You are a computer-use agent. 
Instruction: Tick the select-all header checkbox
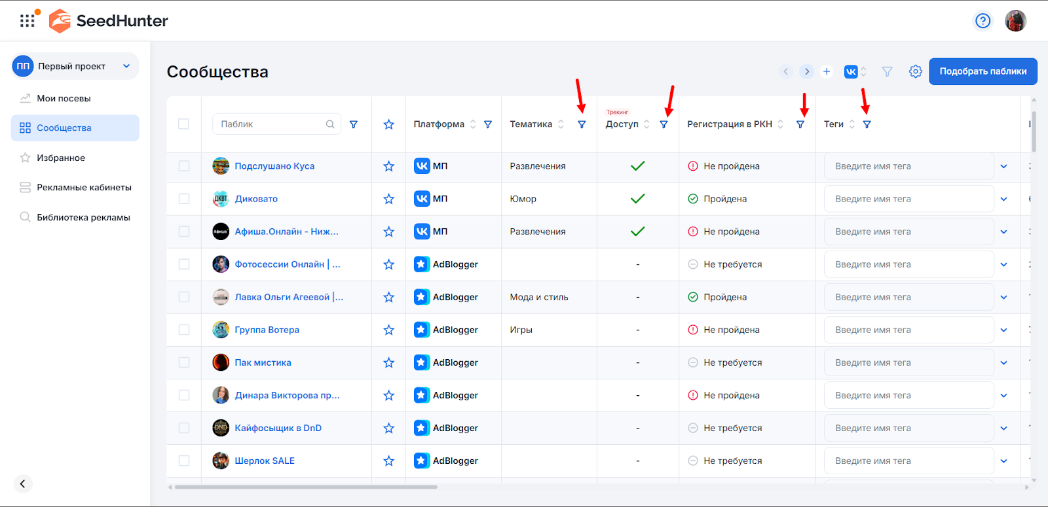click(184, 124)
